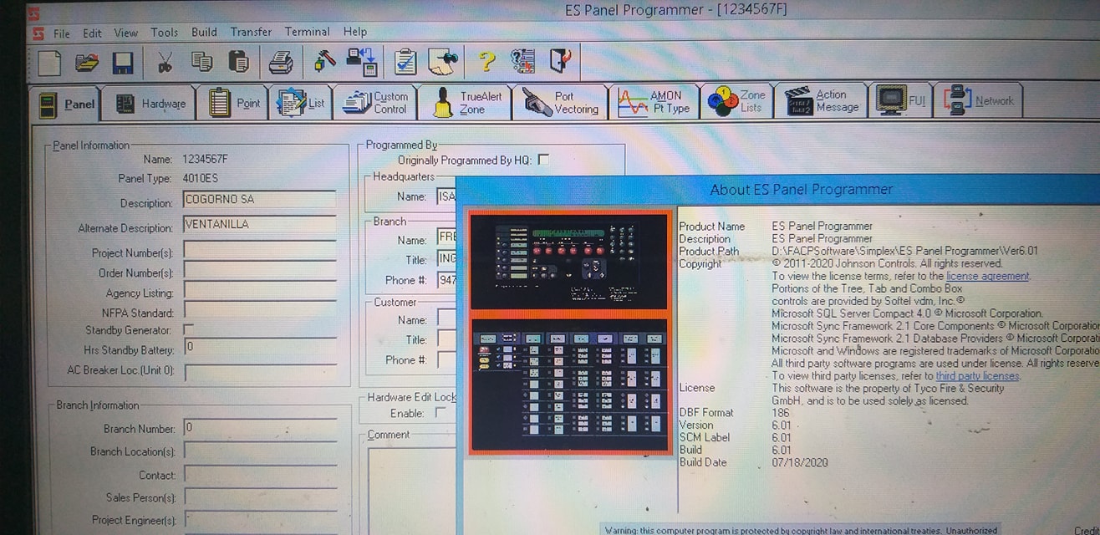
Task: Click the Order Number(s) input field
Action: coord(260,270)
